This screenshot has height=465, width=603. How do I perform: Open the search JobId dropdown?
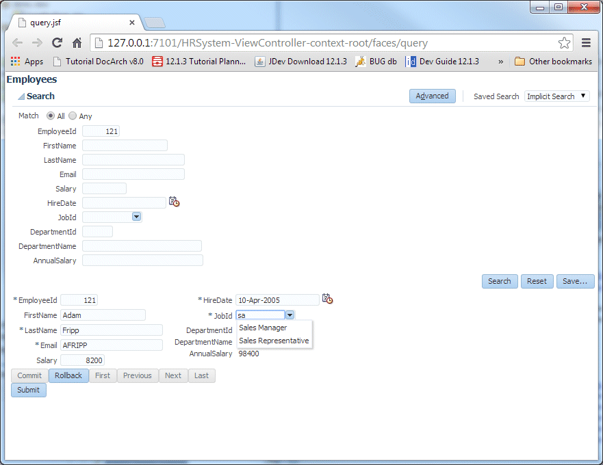pyautogui.click(x=136, y=217)
